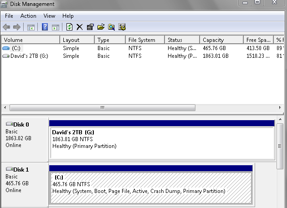Click the magnifier Explore toolbar icon
Viewport: 287px width, 208px height.
click(x=111, y=27)
